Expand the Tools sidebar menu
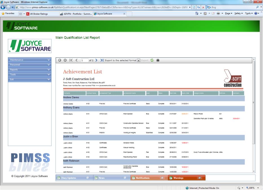The height and width of the screenshot is (190, 263). pyautogui.click(x=30, y=75)
